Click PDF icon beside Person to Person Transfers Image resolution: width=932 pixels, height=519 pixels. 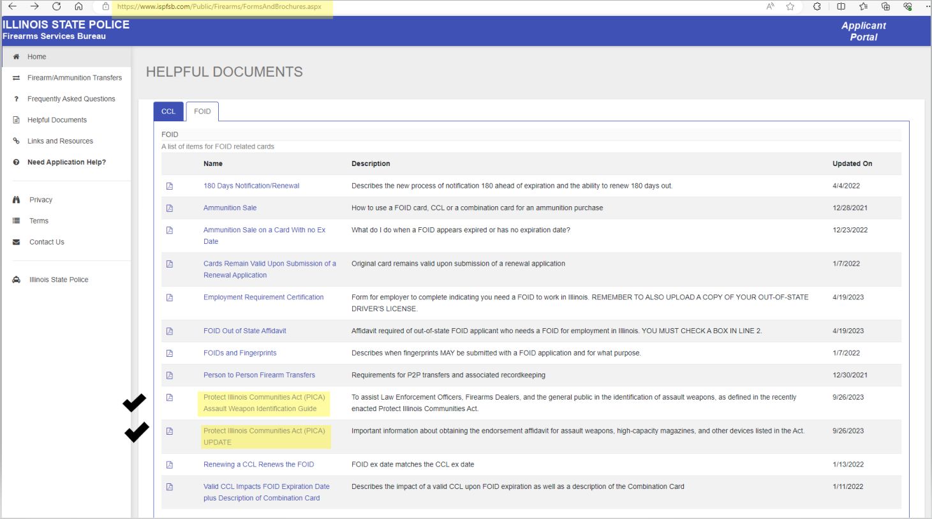(170, 375)
